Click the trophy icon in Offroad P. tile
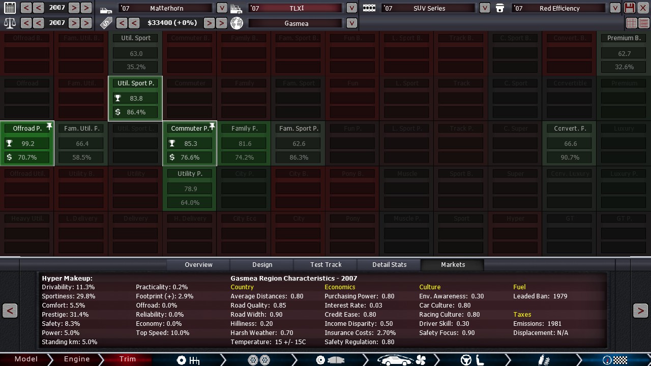Image resolution: width=651 pixels, height=366 pixels. pyautogui.click(x=9, y=143)
